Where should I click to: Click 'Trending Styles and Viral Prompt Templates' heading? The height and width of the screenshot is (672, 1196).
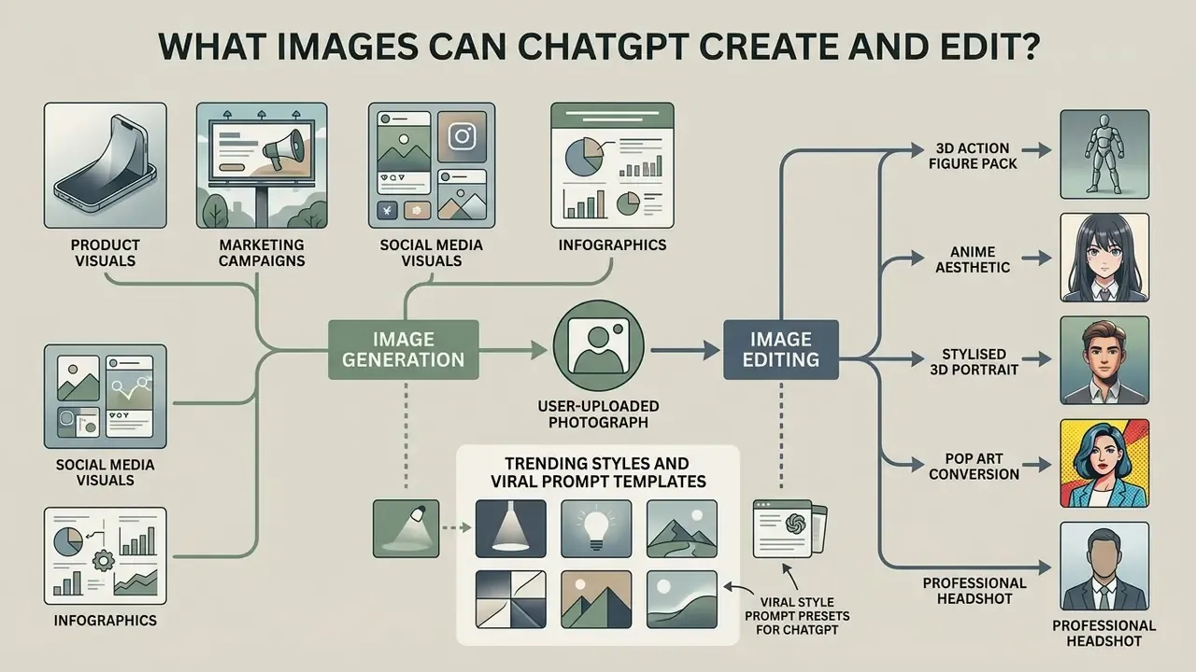pos(598,472)
